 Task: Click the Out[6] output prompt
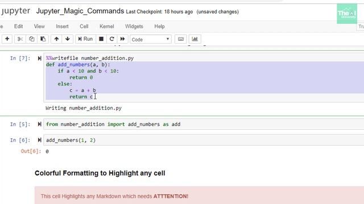pyautogui.click(x=31, y=151)
